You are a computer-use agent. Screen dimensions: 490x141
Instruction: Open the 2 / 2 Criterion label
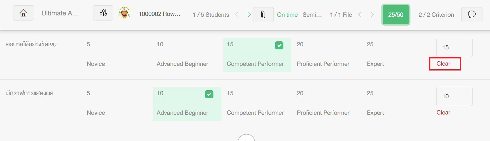coord(436,15)
